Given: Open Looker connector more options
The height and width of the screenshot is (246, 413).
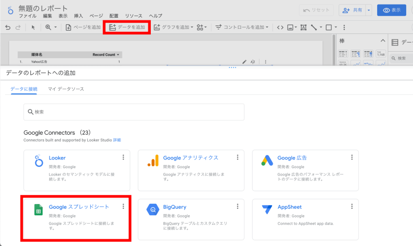Looking at the screenshot, I should (x=123, y=157).
